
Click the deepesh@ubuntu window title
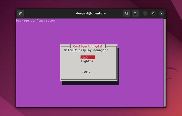point(91,13)
